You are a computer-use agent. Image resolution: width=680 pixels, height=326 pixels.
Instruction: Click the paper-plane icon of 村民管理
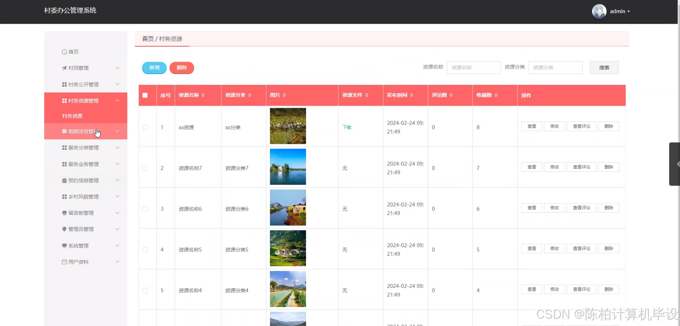(64, 68)
